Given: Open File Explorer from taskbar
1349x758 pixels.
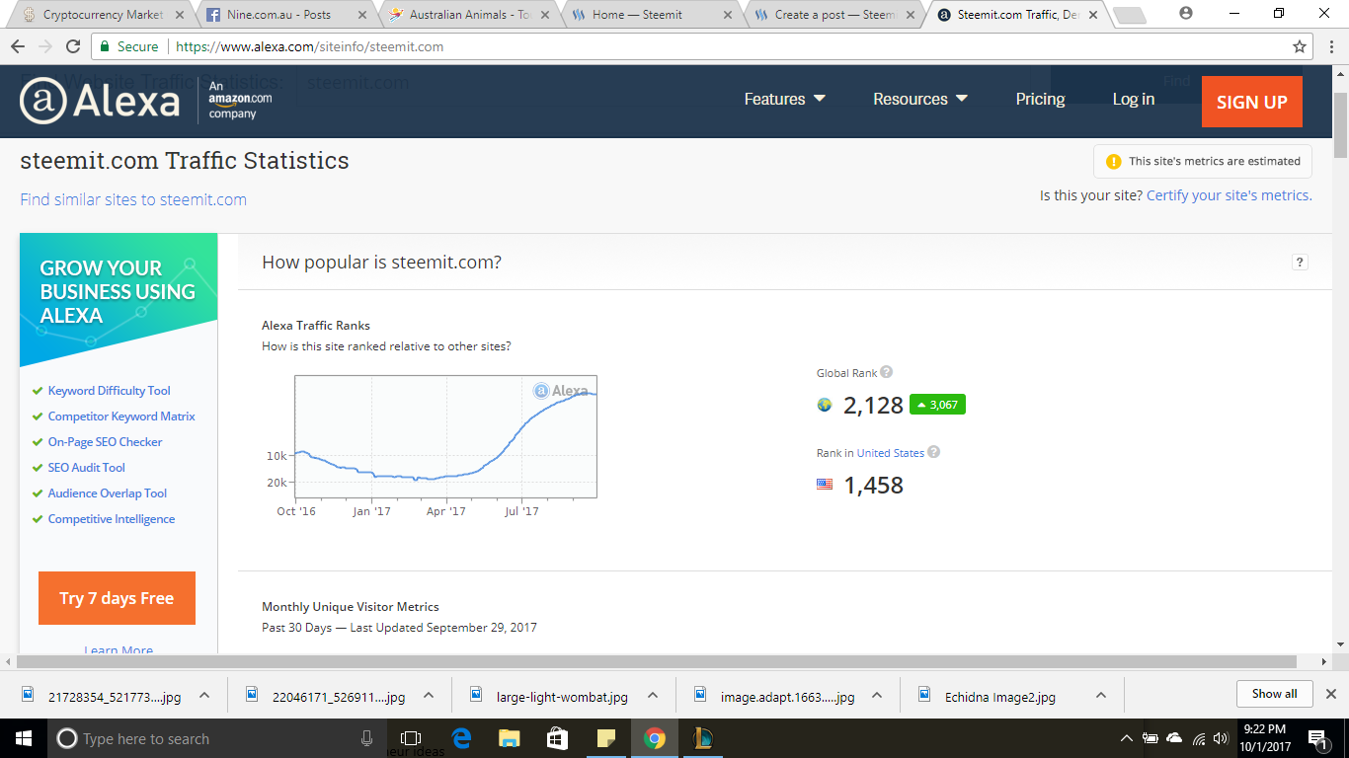Looking at the screenshot, I should [510, 738].
